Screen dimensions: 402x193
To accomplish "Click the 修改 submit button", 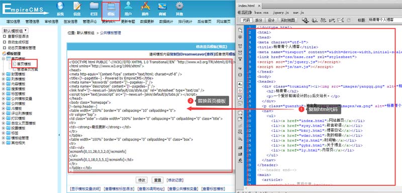I will [x=142, y=180].
